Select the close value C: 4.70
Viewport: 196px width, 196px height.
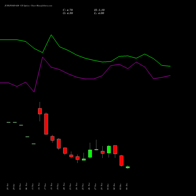point(68,10)
